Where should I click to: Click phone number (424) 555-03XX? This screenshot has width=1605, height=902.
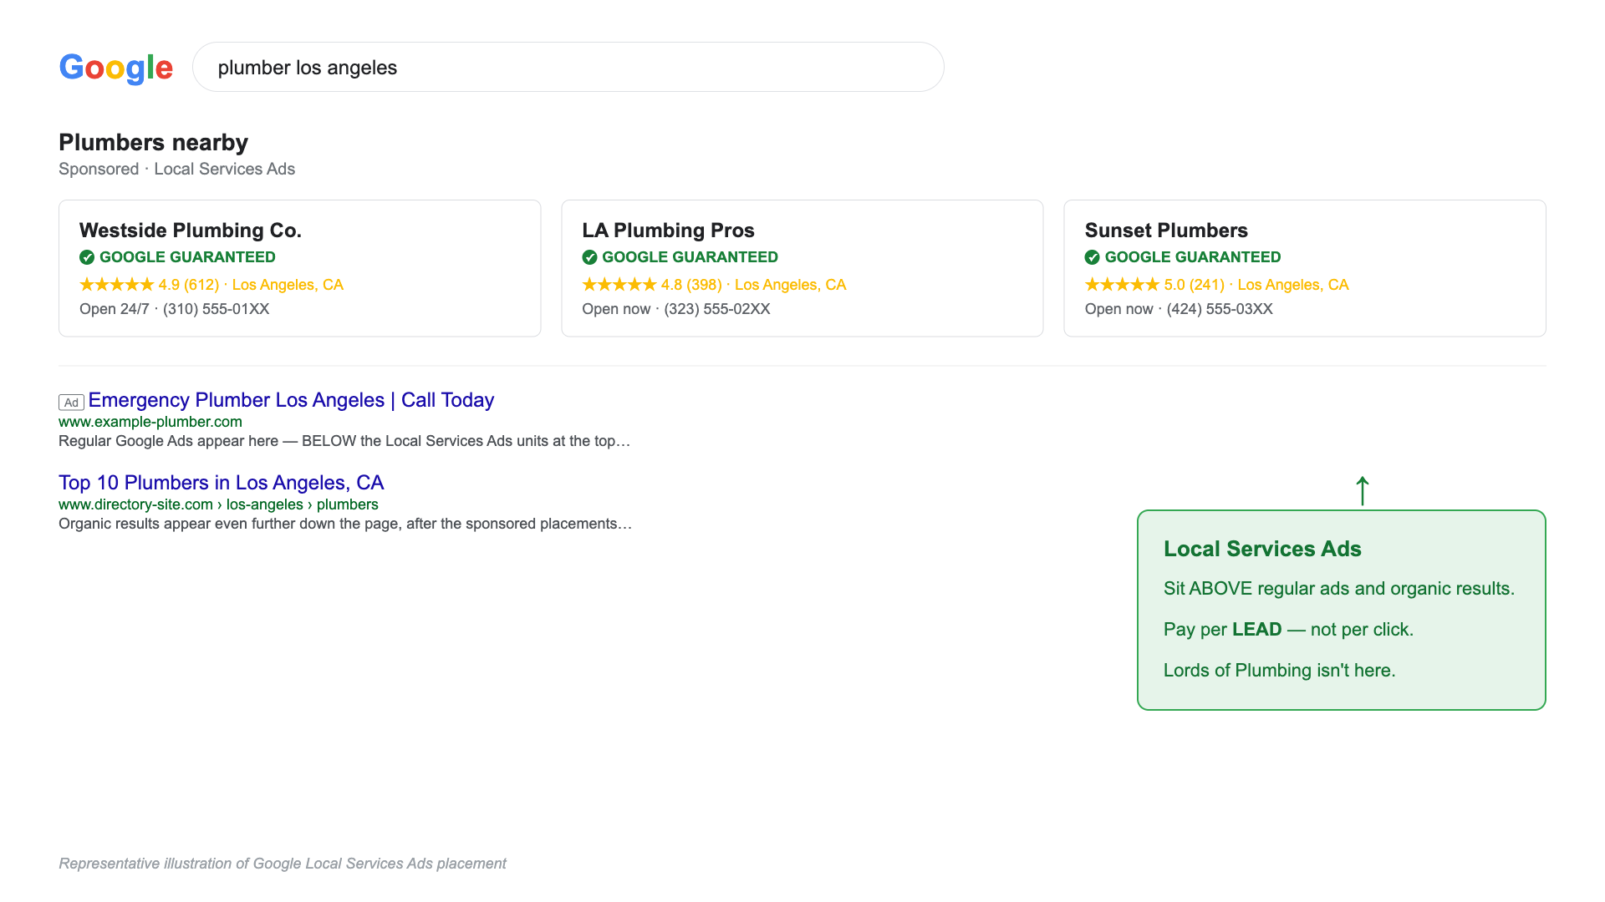point(1220,309)
